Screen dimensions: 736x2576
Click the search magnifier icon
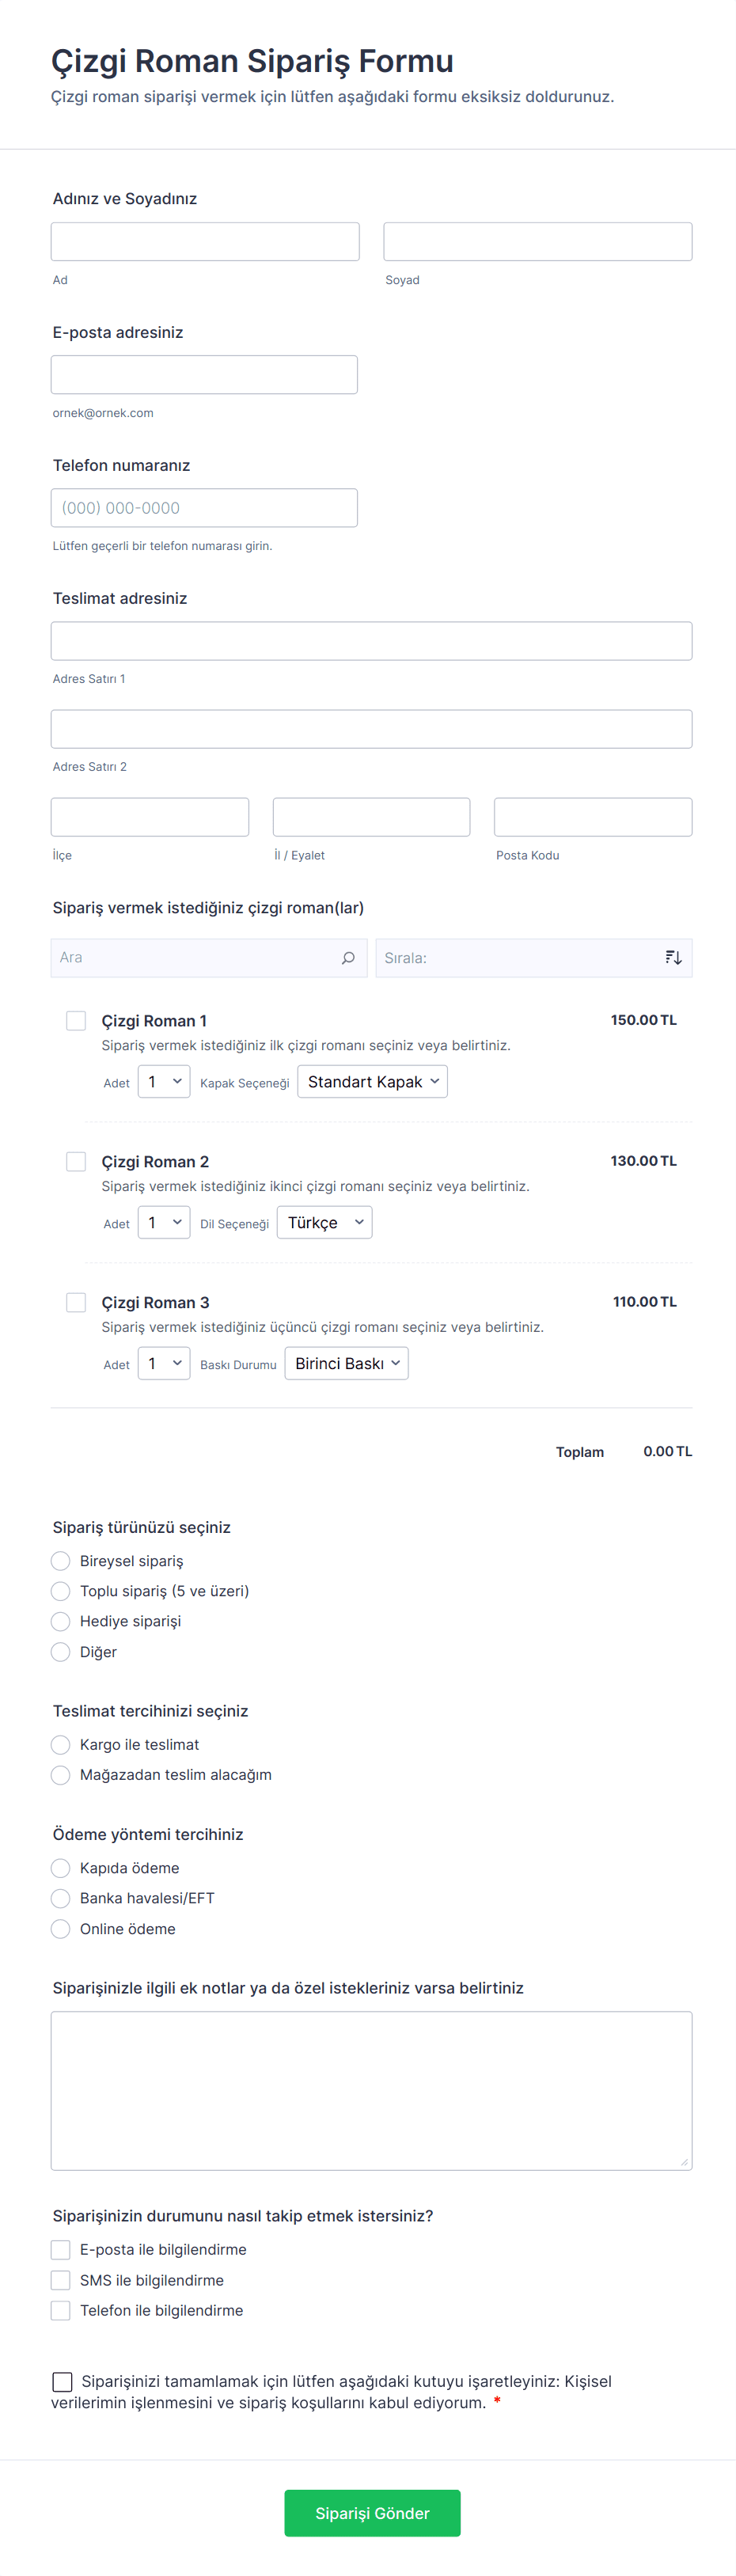pyautogui.click(x=348, y=958)
